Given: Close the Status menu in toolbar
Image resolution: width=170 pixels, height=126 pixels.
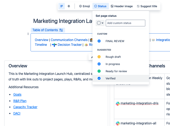Looking at the screenshot, I should pos(100,6).
